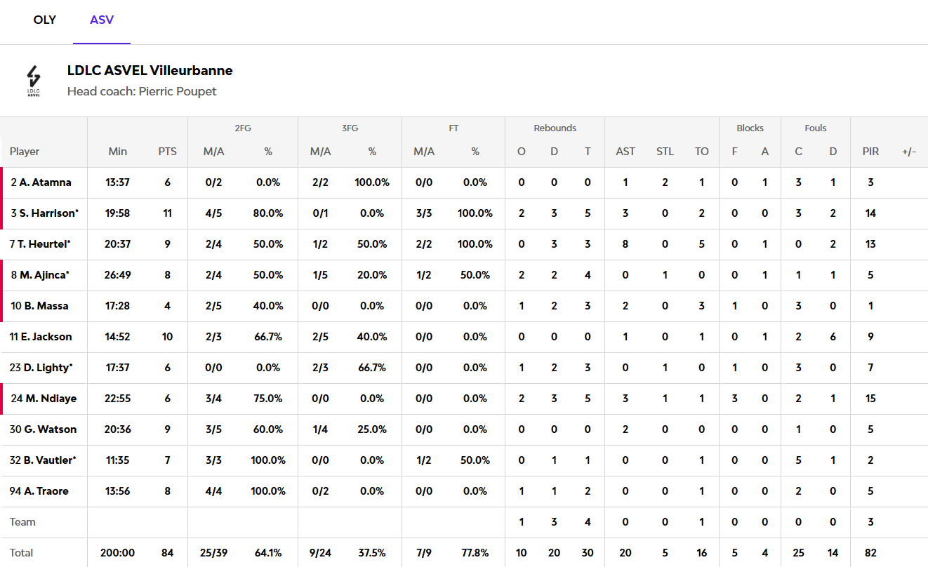Sort the table by PTS column
The image size is (928, 567).
click(x=168, y=152)
